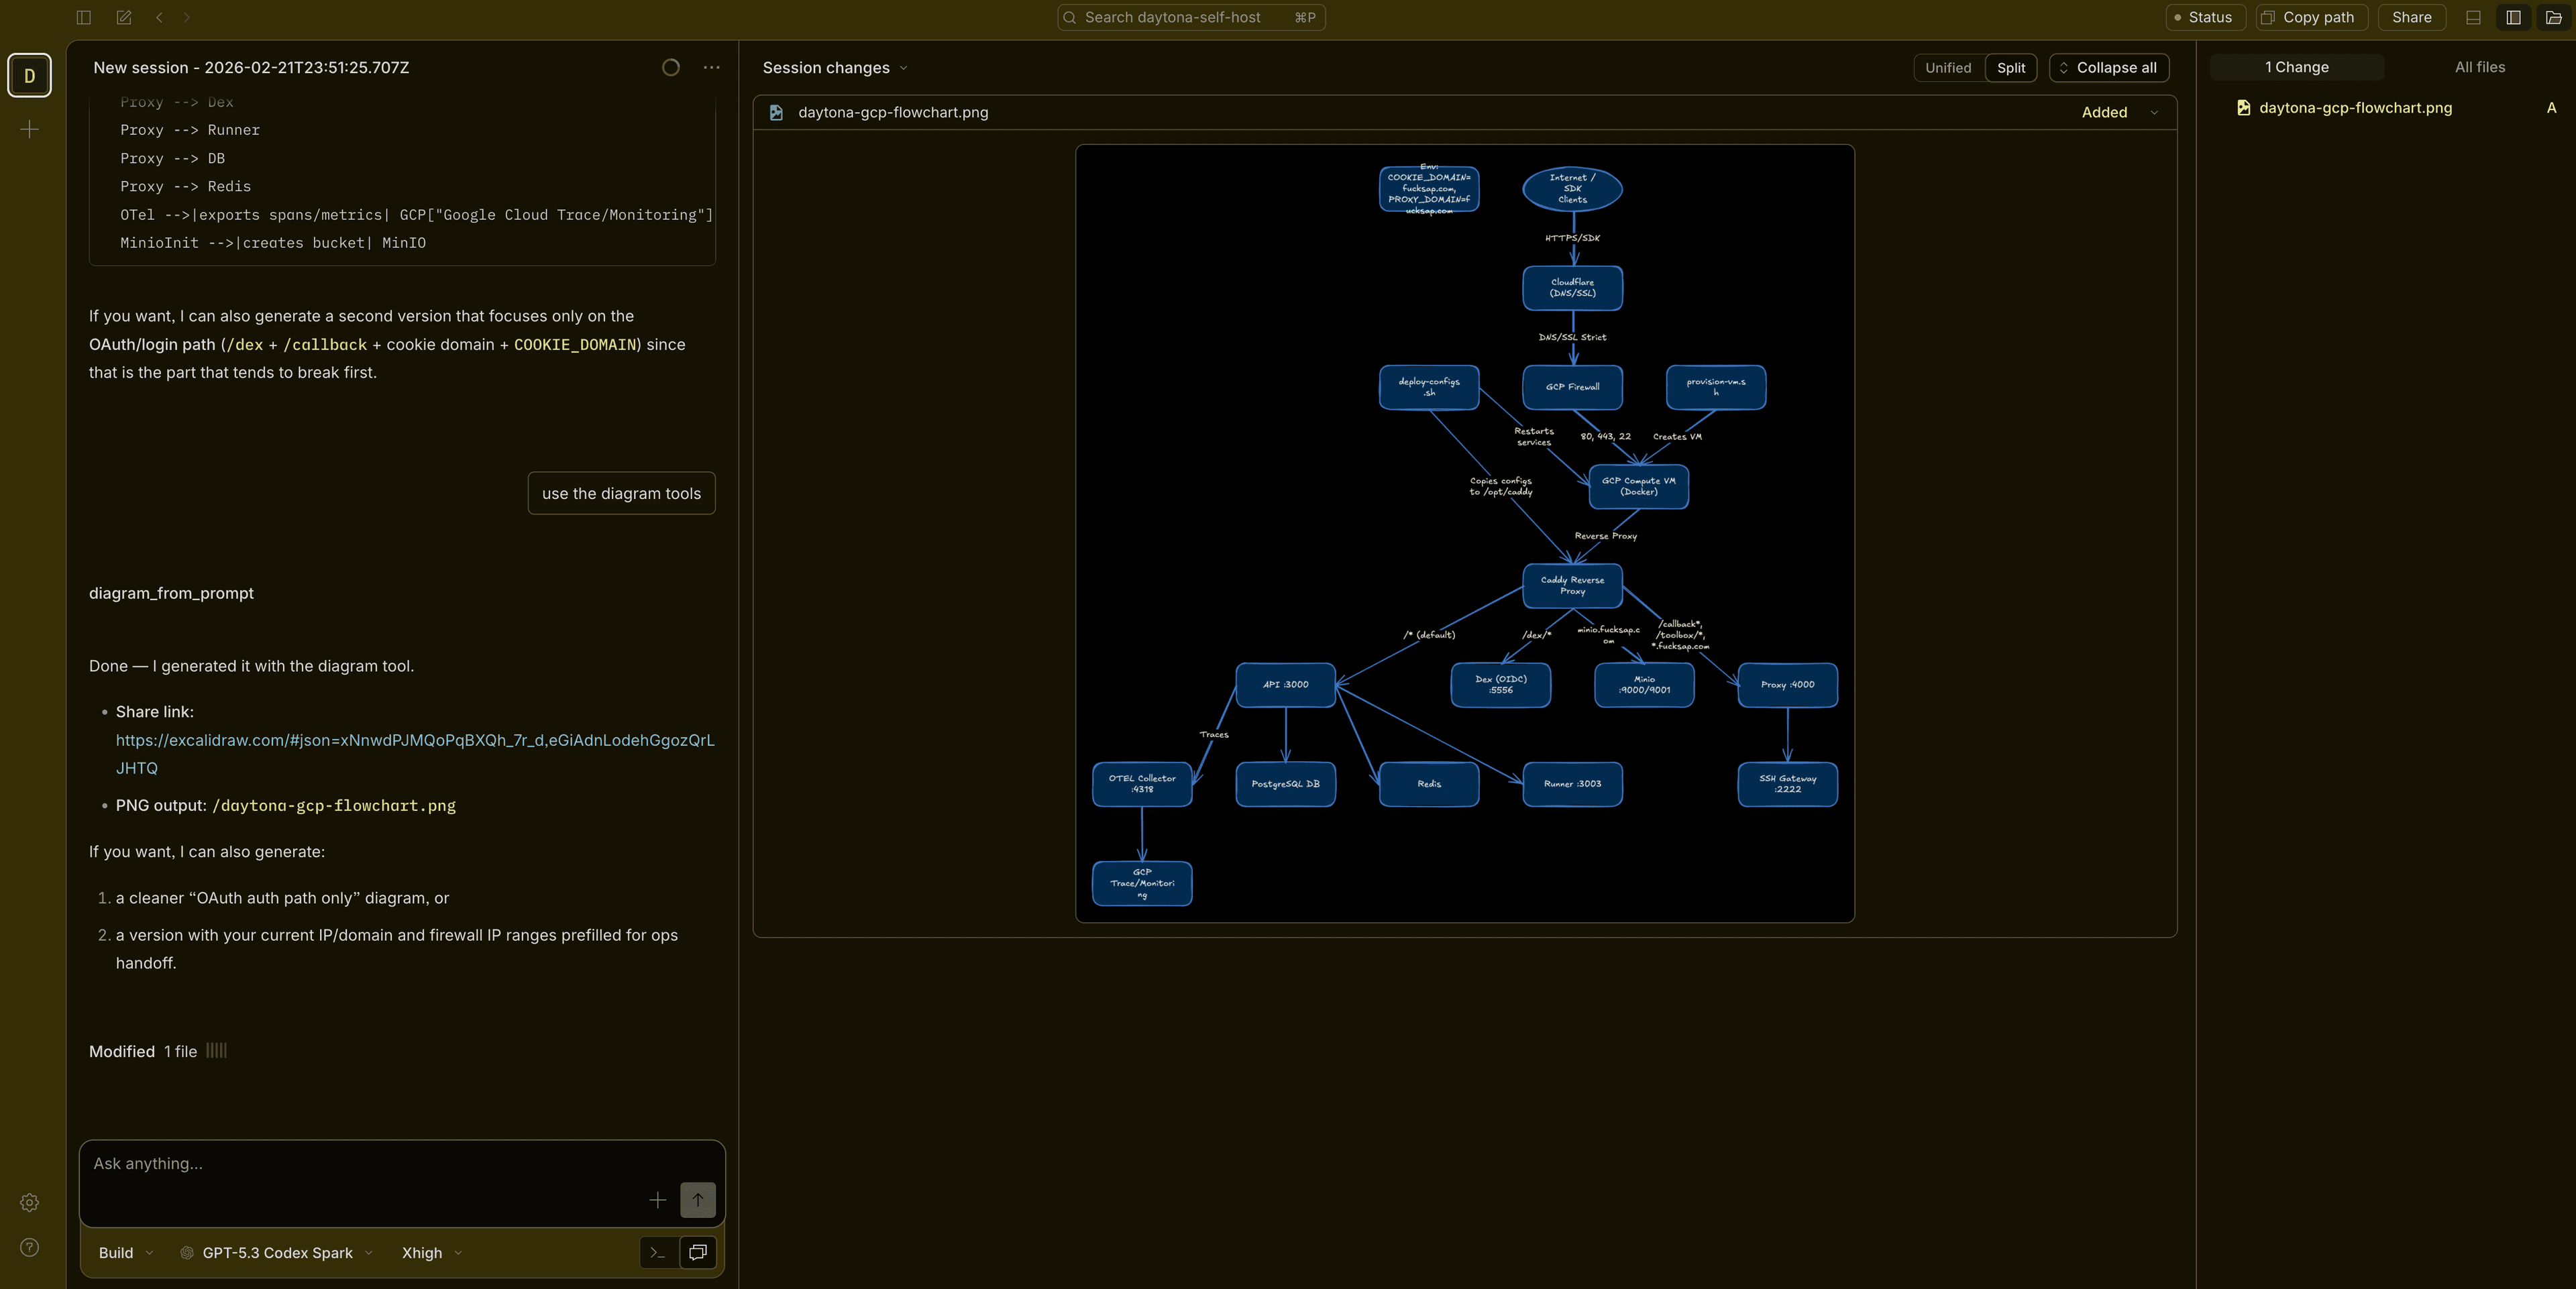The width and height of the screenshot is (2576, 1289).
Task: Open the Xhigh reasoning effort dropdown
Action: click(x=429, y=1252)
